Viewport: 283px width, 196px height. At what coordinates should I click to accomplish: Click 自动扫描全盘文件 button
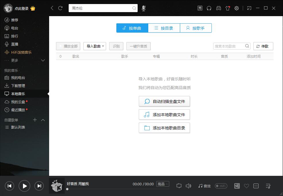tap(164, 101)
